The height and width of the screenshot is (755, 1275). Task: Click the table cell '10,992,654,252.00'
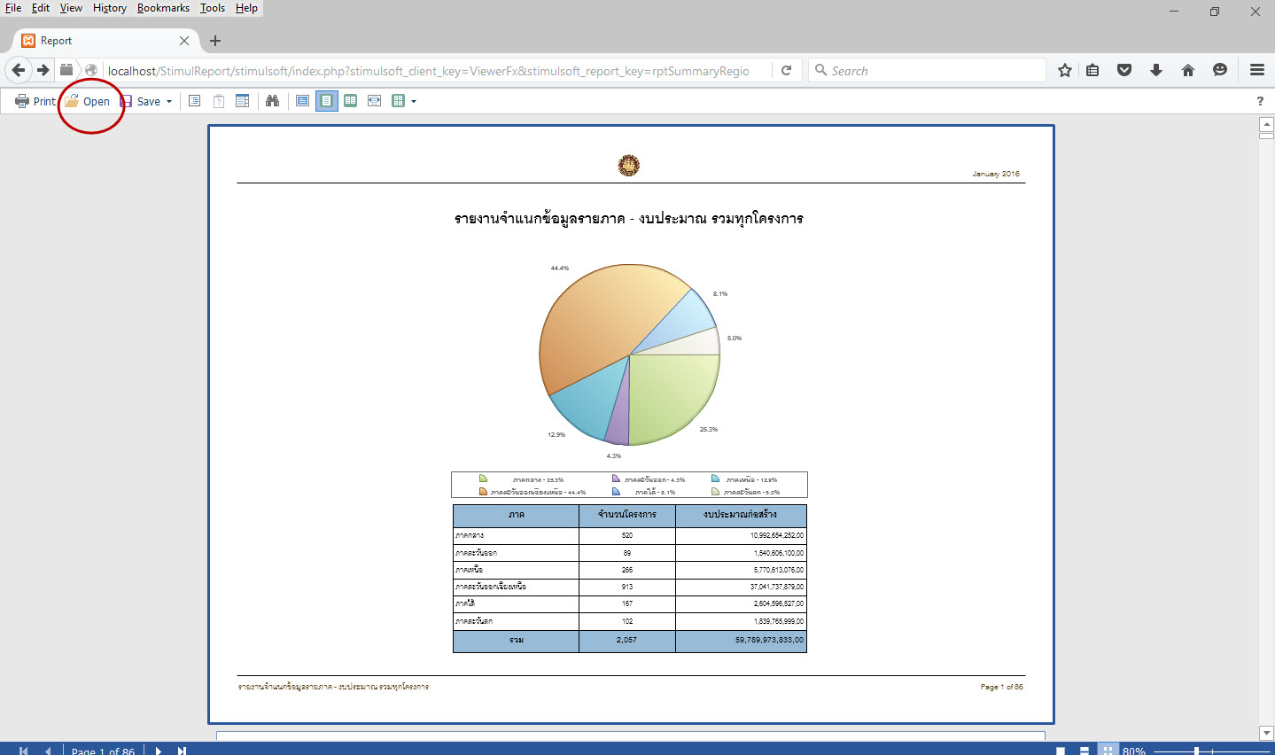pyautogui.click(x=741, y=535)
